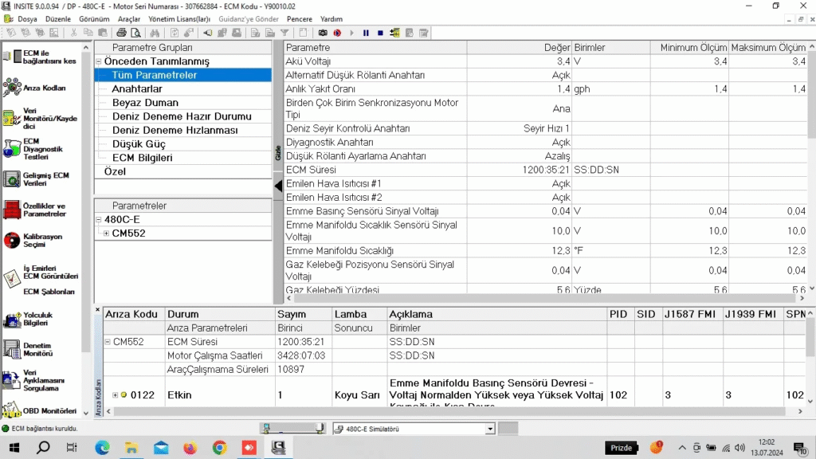Collapse the Önceden Tanımlanmış group

point(99,61)
